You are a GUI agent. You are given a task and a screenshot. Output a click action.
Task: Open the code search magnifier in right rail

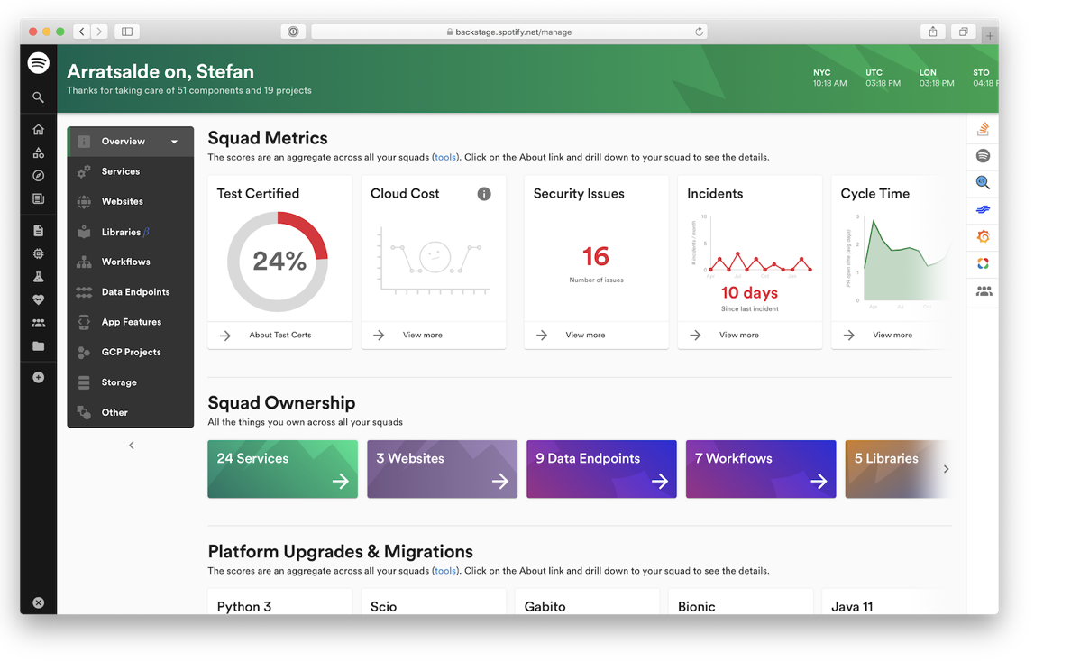point(983,182)
